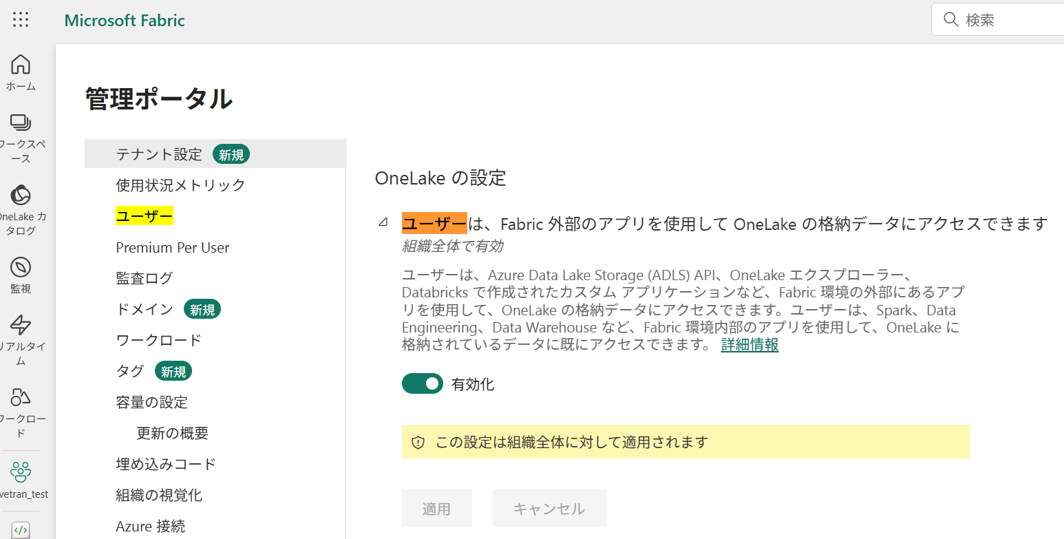Click the setting title about Fabric 外部のアプリ
Viewport: 1064px width, 539px height.
[725, 224]
